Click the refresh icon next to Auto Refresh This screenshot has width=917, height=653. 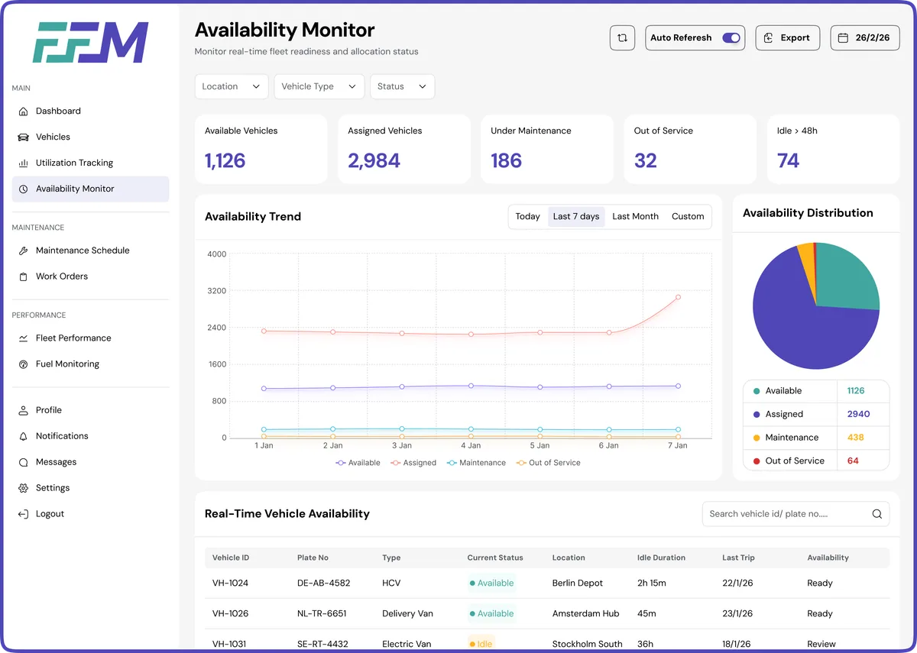[622, 37]
